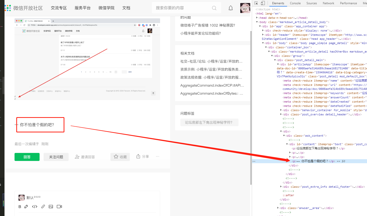Click the search magnifier icon
The height and width of the screenshot is (216, 367).
214,8
